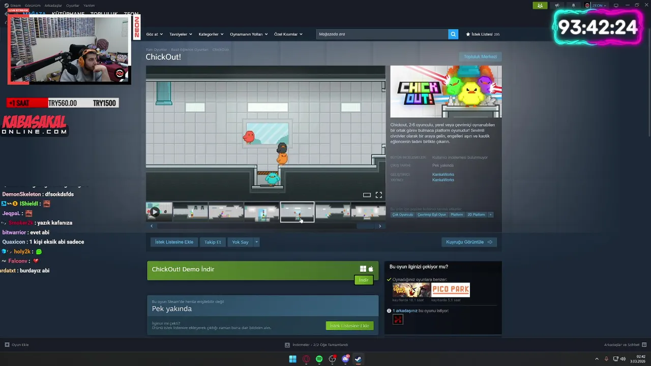Select the Çok Oyunculu tag
Screen dimensions: 651x366
point(403,215)
